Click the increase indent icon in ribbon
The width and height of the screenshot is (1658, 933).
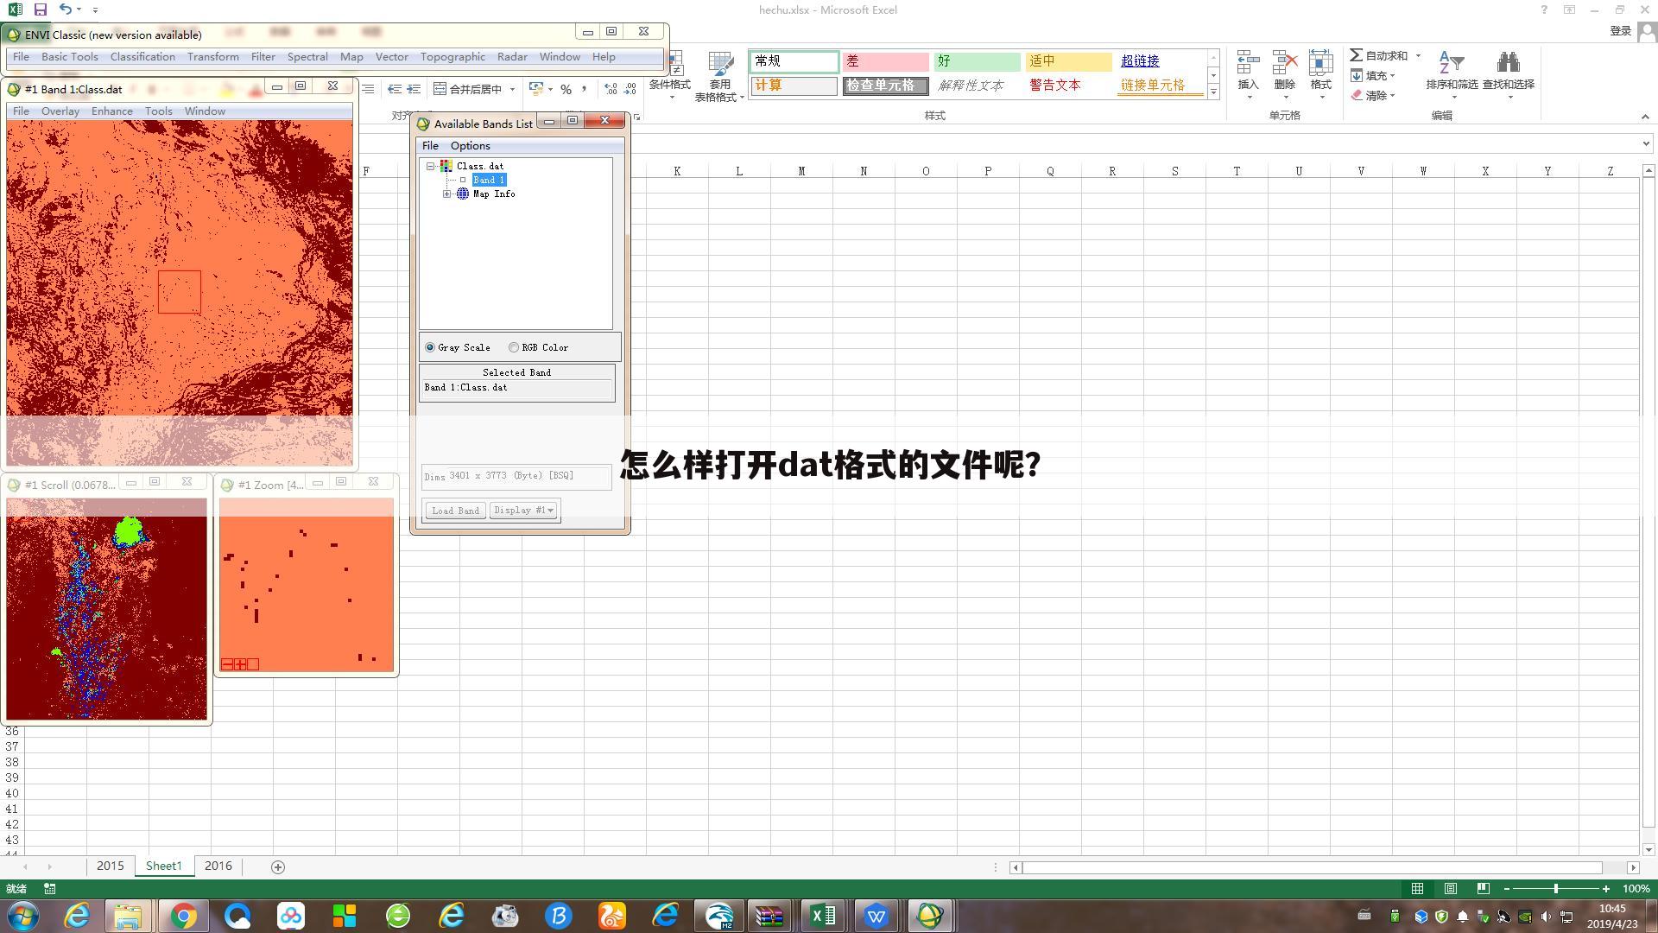414,89
